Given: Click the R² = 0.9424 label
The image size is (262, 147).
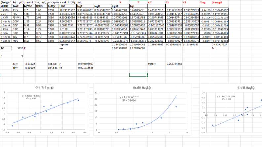Looking at the screenshot, I should [129, 100].
